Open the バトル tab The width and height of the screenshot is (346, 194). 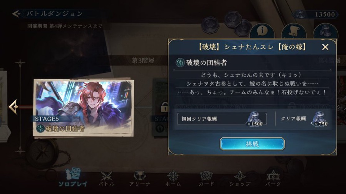point(106,179)
